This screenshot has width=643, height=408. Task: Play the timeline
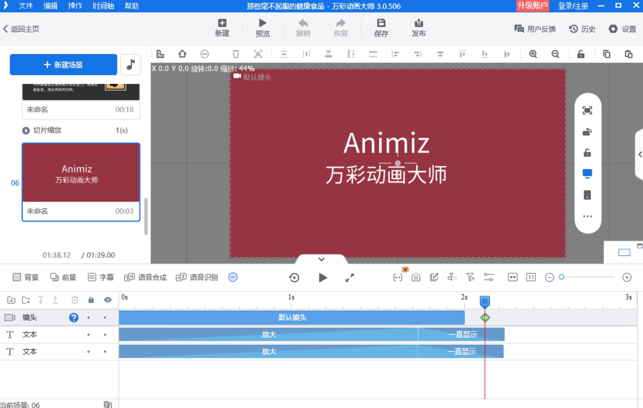pyautogui.click(x=323, y=277)
